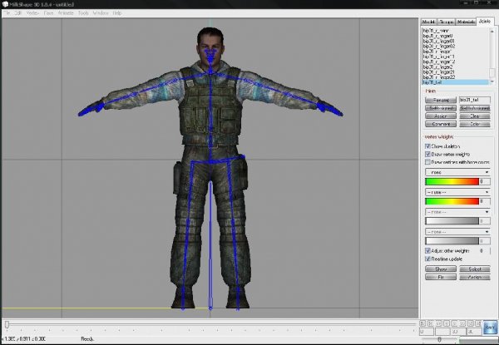Click first weight value field
The width and height of the screenshot is (499, 345).
point(485,181)
